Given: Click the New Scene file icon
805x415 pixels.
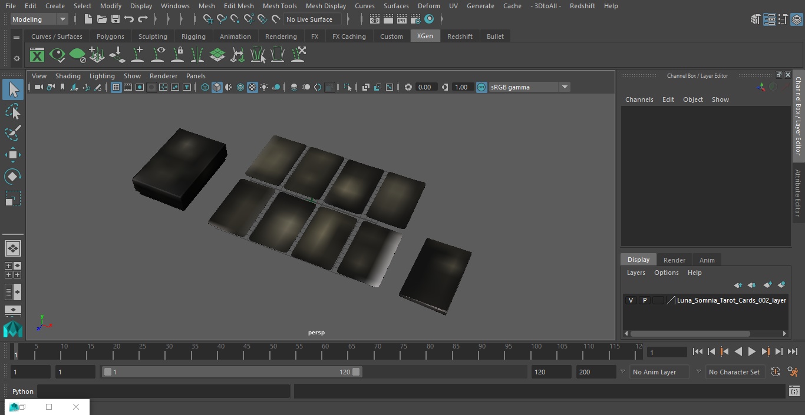Looking at the screenshot, I should coord(88,19).
